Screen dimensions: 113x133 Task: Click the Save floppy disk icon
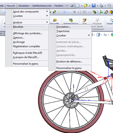pyautogui.click(x=94, y=6)
